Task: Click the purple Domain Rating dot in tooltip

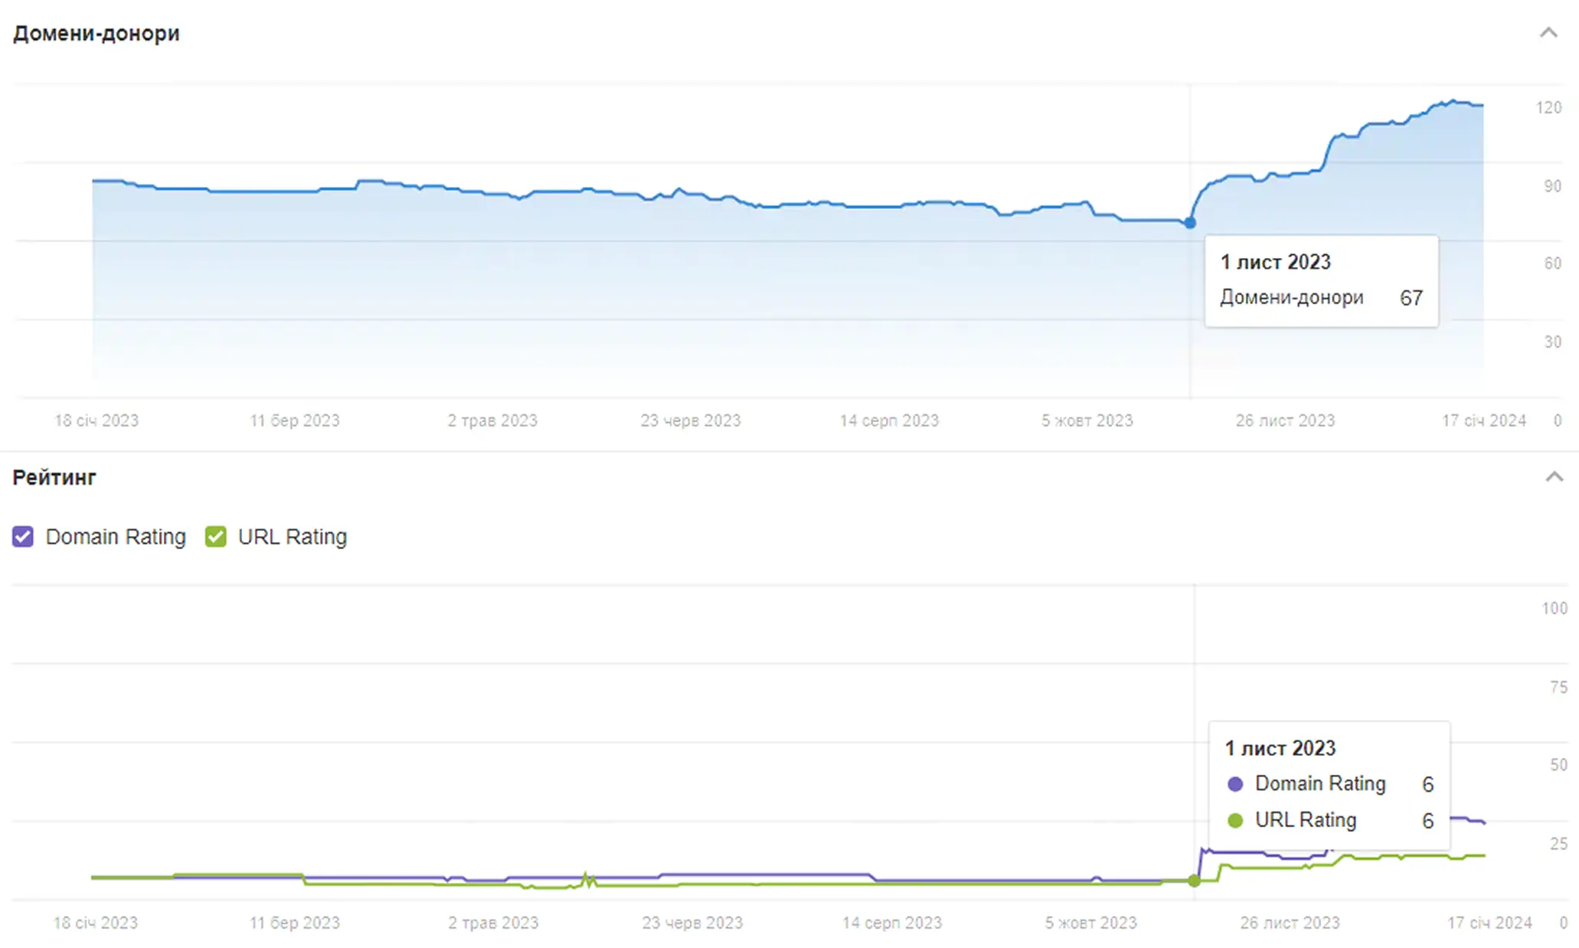Action: click(x=1234, y=784)
